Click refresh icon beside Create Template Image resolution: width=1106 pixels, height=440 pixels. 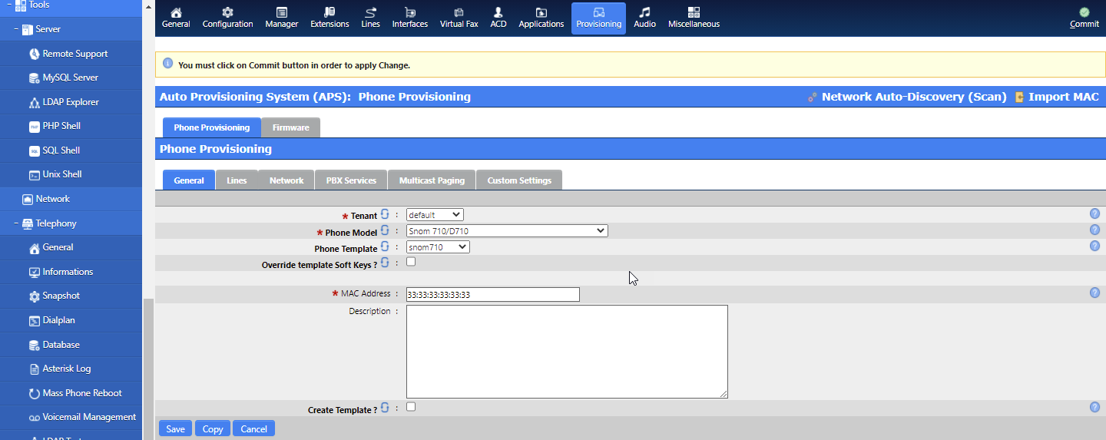[x=385, y=408]
